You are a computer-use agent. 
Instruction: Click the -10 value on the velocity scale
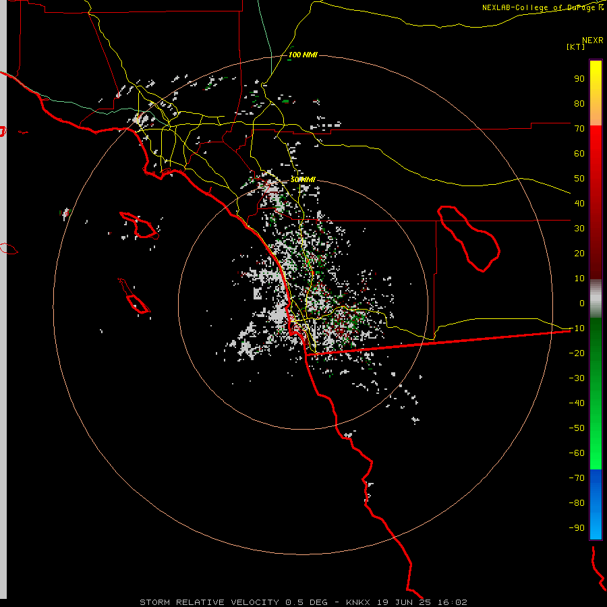click(577, 328)
